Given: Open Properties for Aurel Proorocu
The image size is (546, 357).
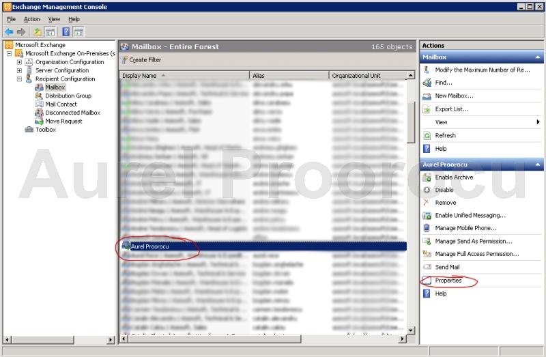Looking at the screenshot, I should point(448,281).
